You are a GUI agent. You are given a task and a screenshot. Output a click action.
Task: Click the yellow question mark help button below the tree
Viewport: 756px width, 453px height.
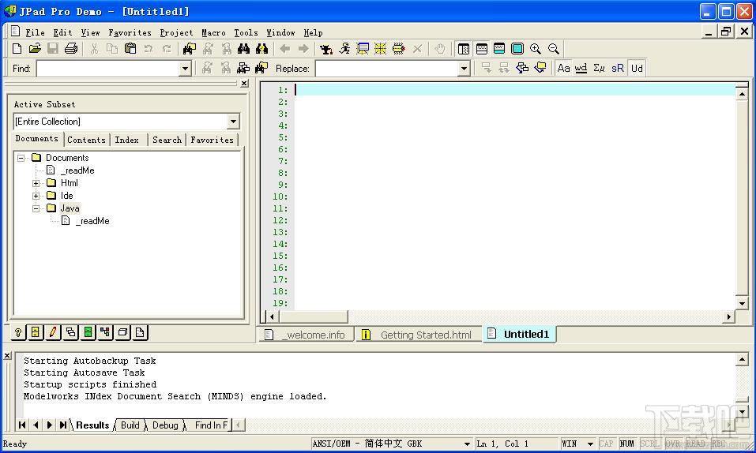[x=18, y=332]
